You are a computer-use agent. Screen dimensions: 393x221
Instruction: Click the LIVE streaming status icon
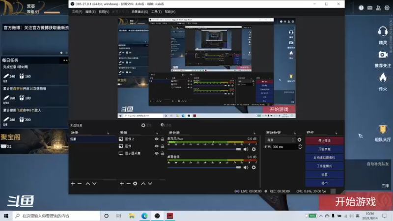tap(237, 191)
